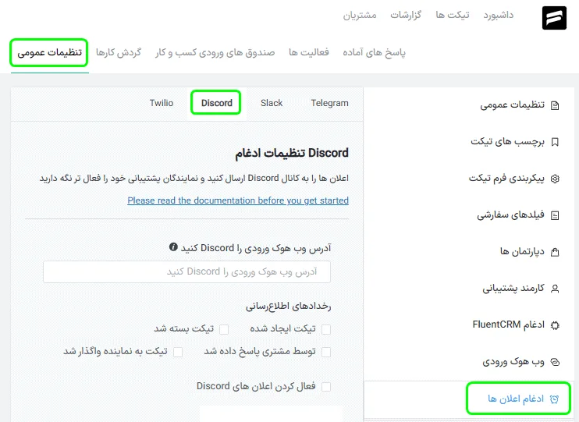Screen dimensions: 579x422
Task: Switch to the Slack tab
Action: [272, 103]
